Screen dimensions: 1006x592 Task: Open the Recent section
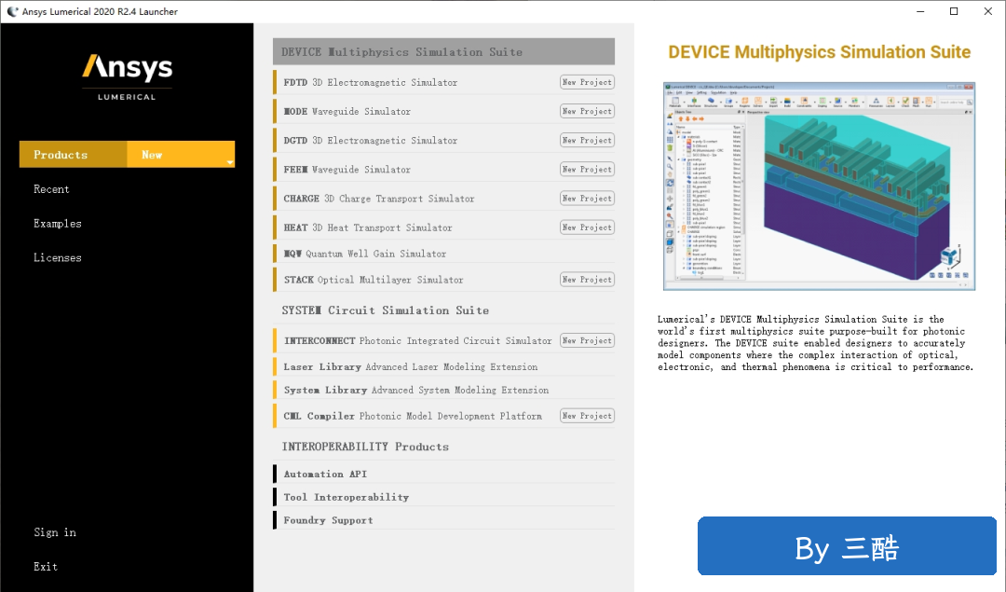point(52,189)
